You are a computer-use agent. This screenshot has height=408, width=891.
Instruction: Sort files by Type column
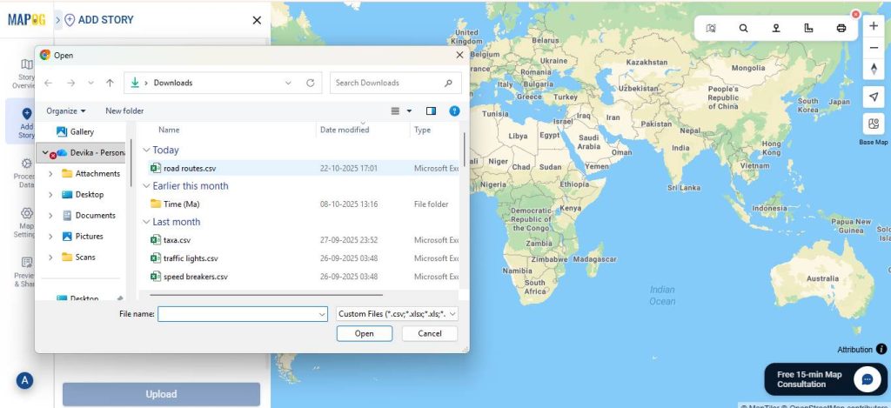(x=422, y=130)
